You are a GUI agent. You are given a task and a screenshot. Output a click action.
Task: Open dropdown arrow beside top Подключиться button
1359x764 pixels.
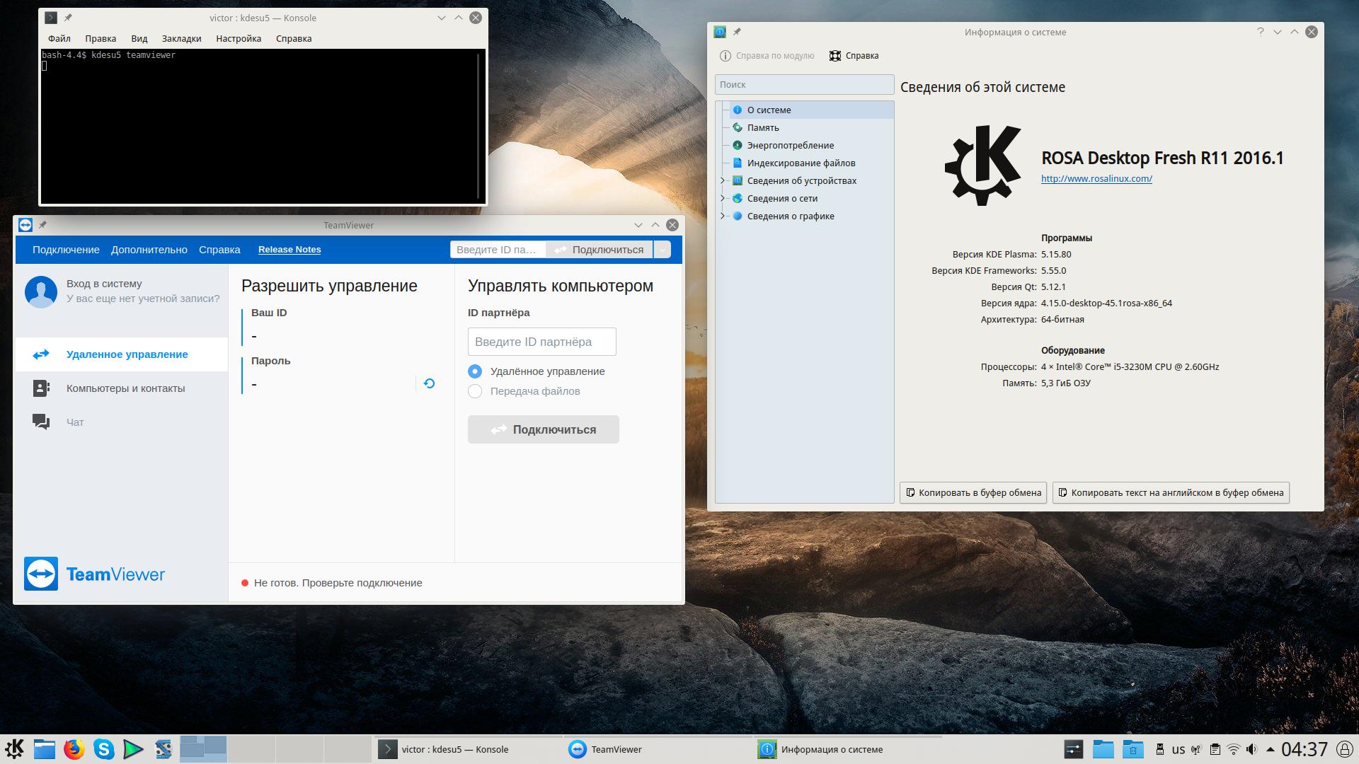click(662, 250)
